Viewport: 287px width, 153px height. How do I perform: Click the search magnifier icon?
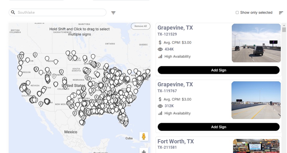(13, 12)
